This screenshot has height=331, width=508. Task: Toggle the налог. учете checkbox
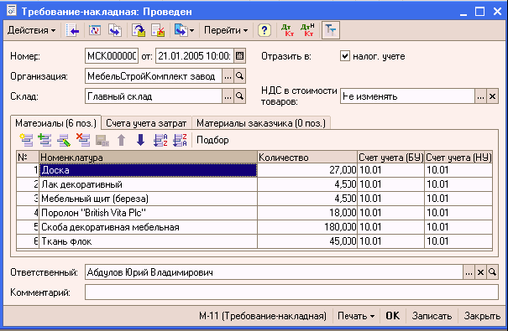[x=345, y=56]
